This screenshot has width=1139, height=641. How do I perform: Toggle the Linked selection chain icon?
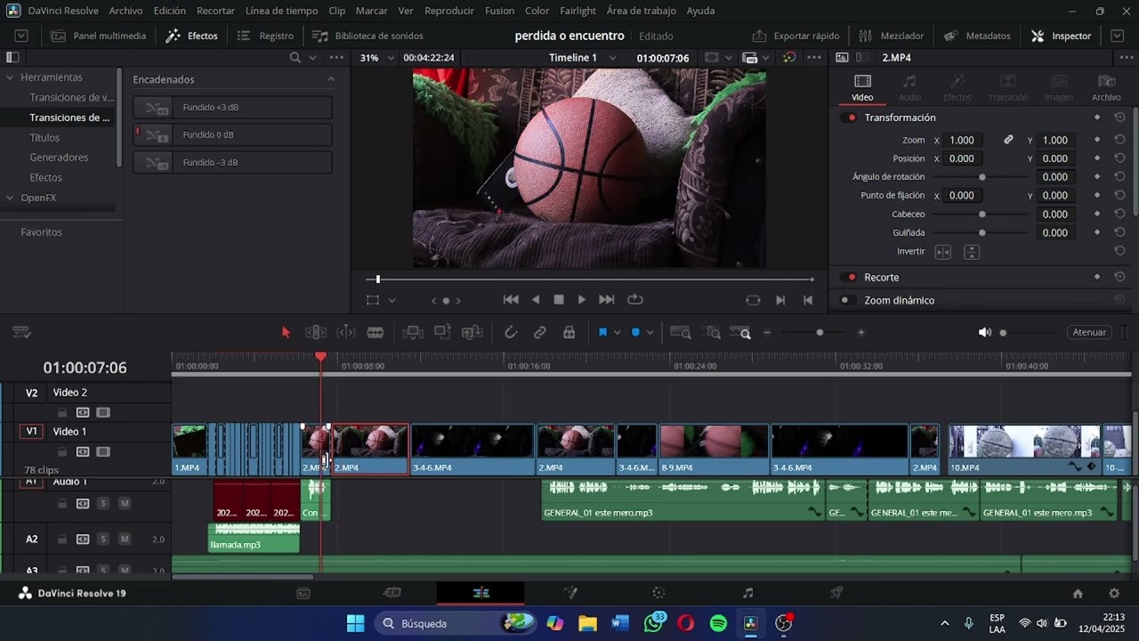pos(540,332)
